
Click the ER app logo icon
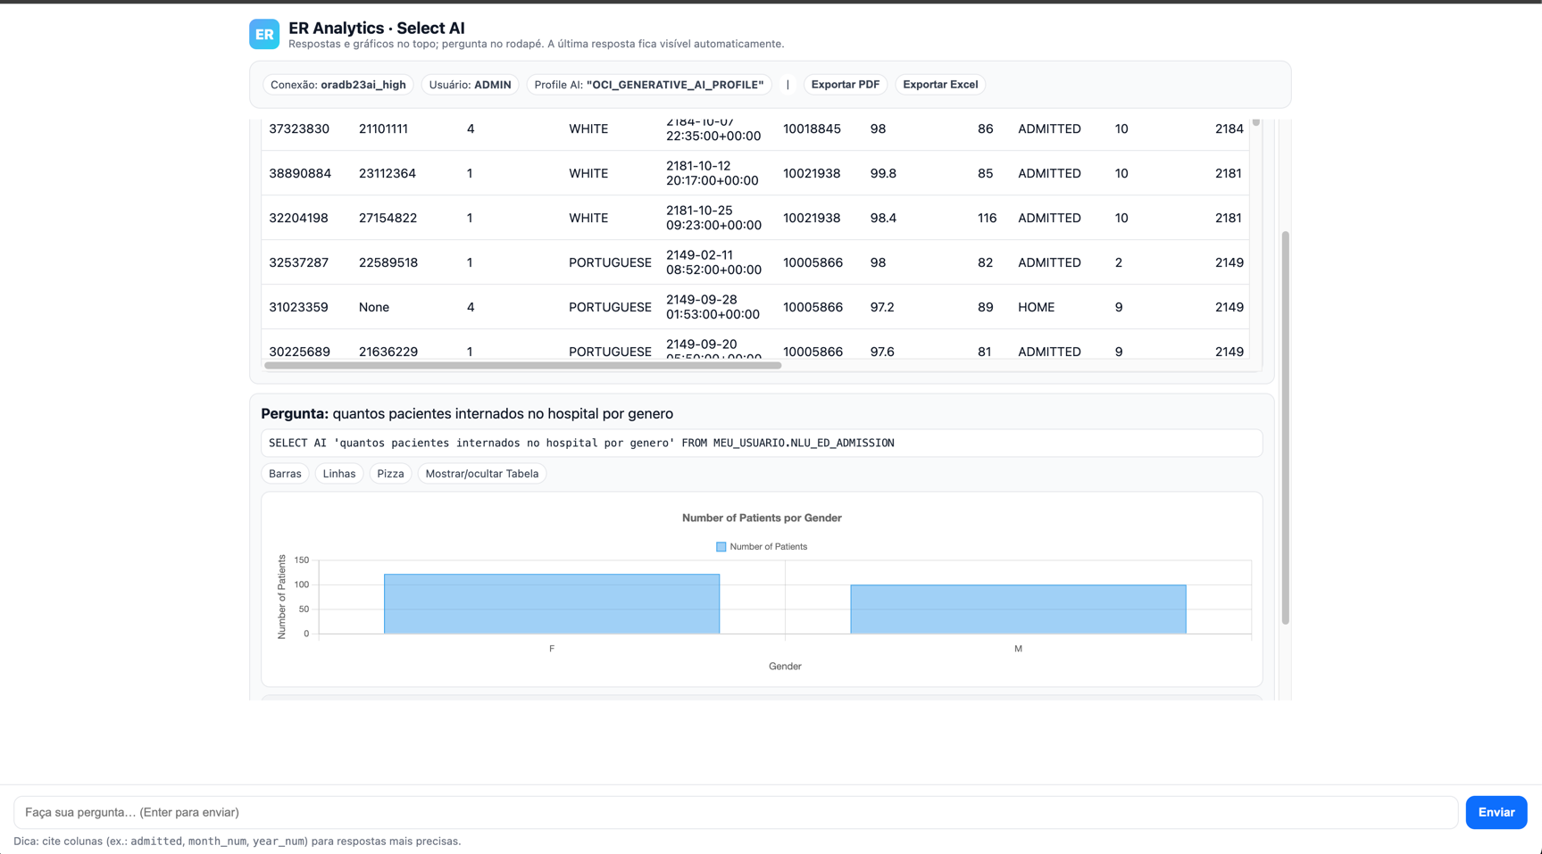[x=264, y=34]
